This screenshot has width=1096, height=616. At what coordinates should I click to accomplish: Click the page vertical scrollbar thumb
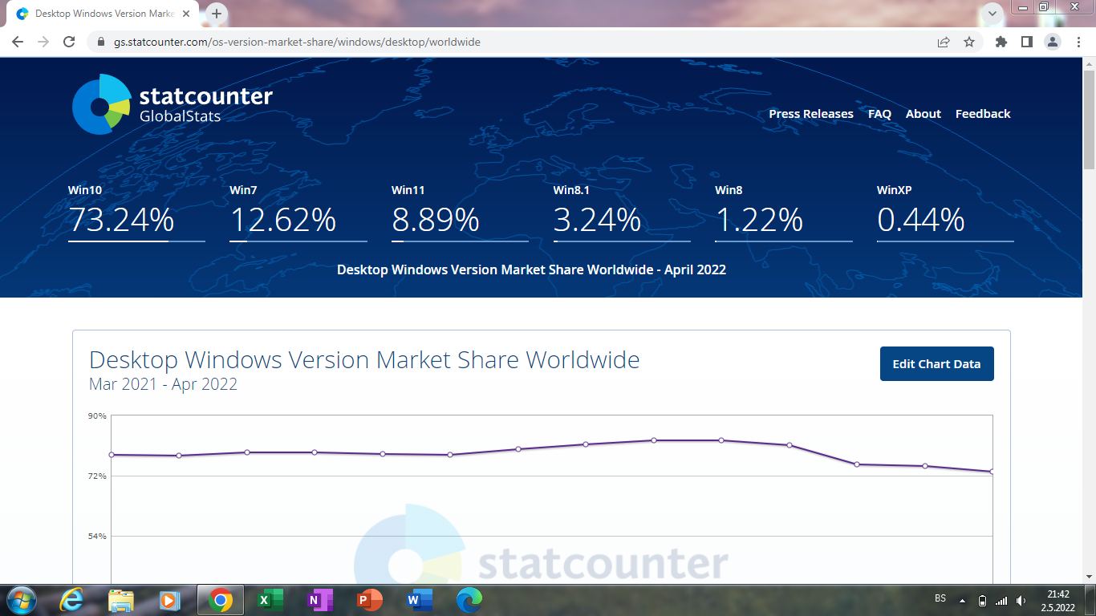point(1089,120)
